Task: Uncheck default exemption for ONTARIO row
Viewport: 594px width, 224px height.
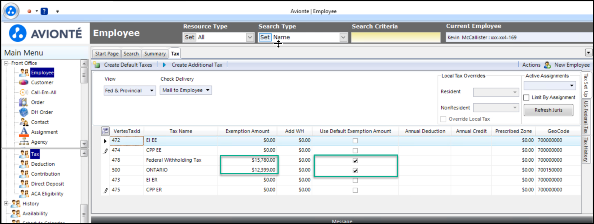Action: (x=355, y=170)
